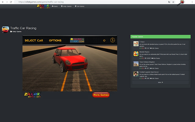
Task: Open OPTIONS in the game menu
Action: point(55,41)
